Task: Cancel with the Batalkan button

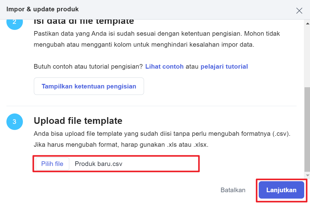Action: pyautogui.click(x=233, y=190)
